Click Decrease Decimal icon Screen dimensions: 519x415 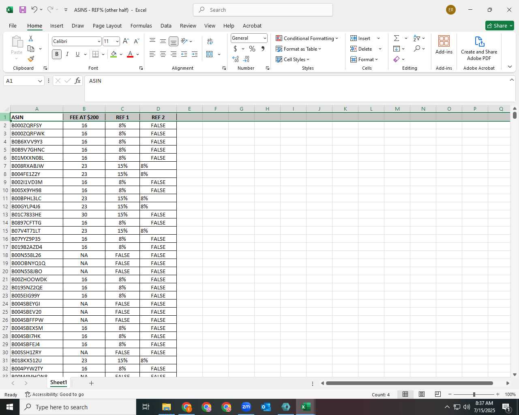pos(246,59)
